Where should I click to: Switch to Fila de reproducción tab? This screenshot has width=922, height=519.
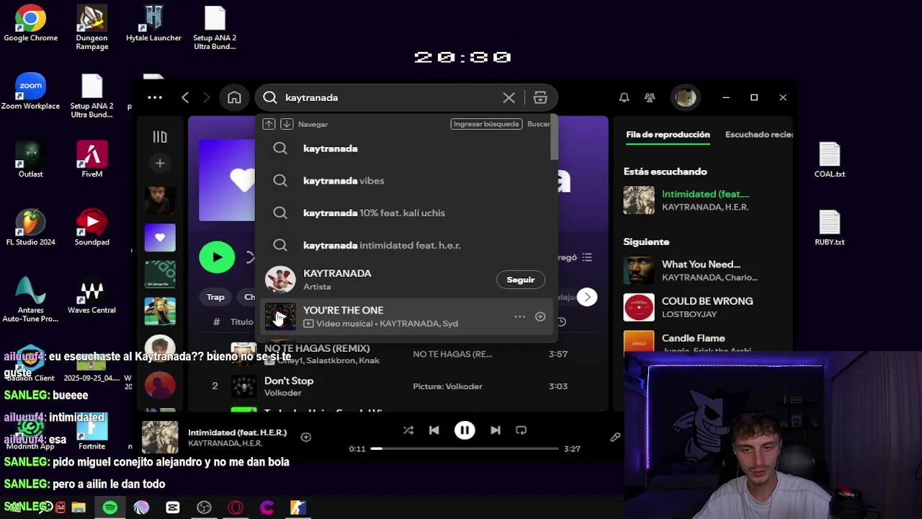point(668,135)
